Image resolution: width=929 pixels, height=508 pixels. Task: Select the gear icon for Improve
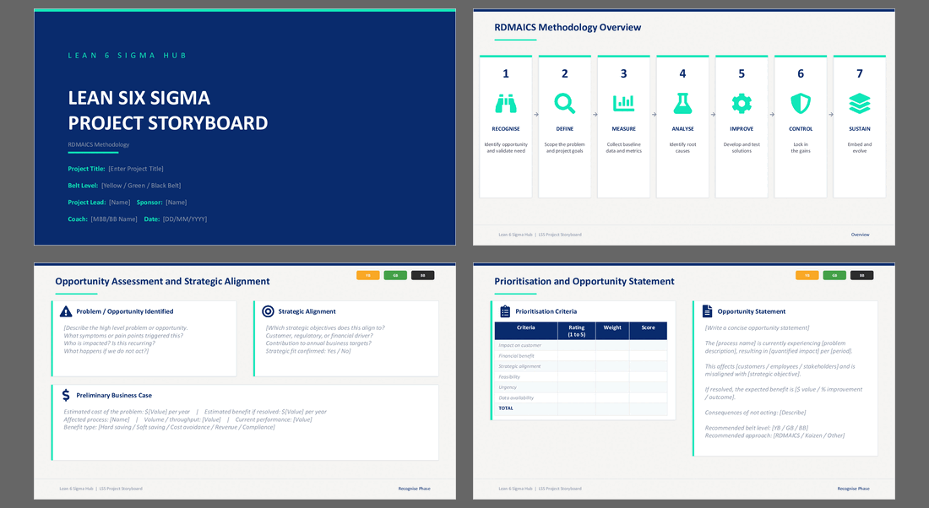[742, 104]
